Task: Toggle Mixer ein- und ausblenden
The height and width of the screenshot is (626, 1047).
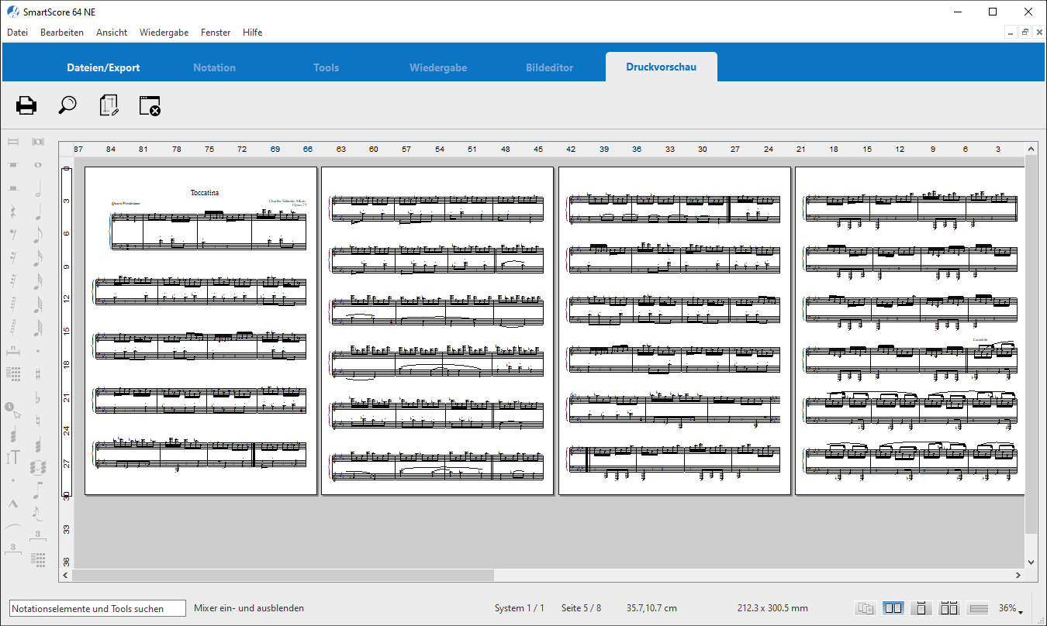Action: (249, 608)
